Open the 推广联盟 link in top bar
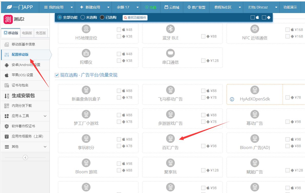Screen dimensions: 305x193 pos(196,7)
